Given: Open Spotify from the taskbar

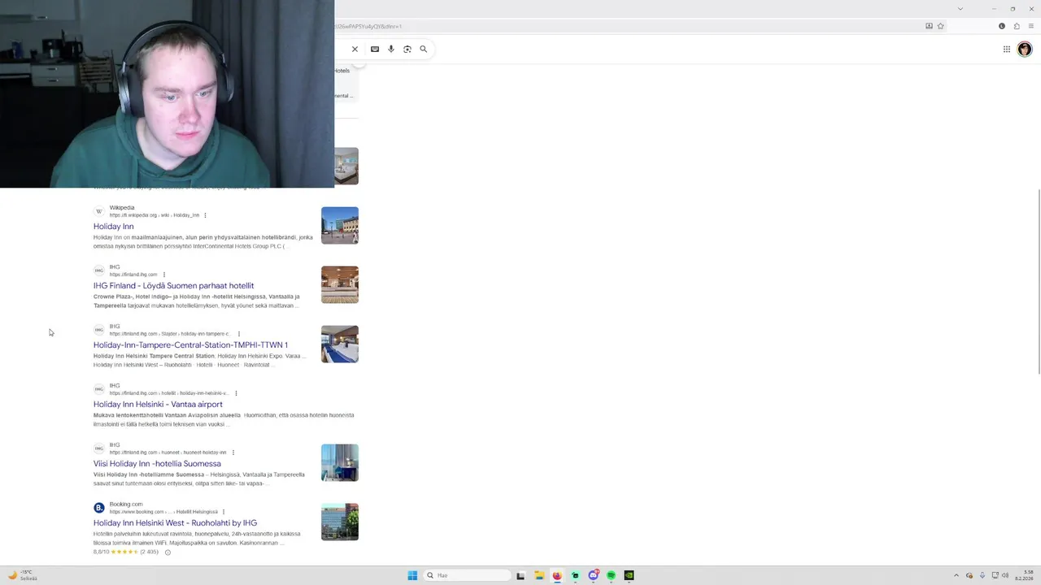Looking at the screenshot, I should [x=611, y=575].
